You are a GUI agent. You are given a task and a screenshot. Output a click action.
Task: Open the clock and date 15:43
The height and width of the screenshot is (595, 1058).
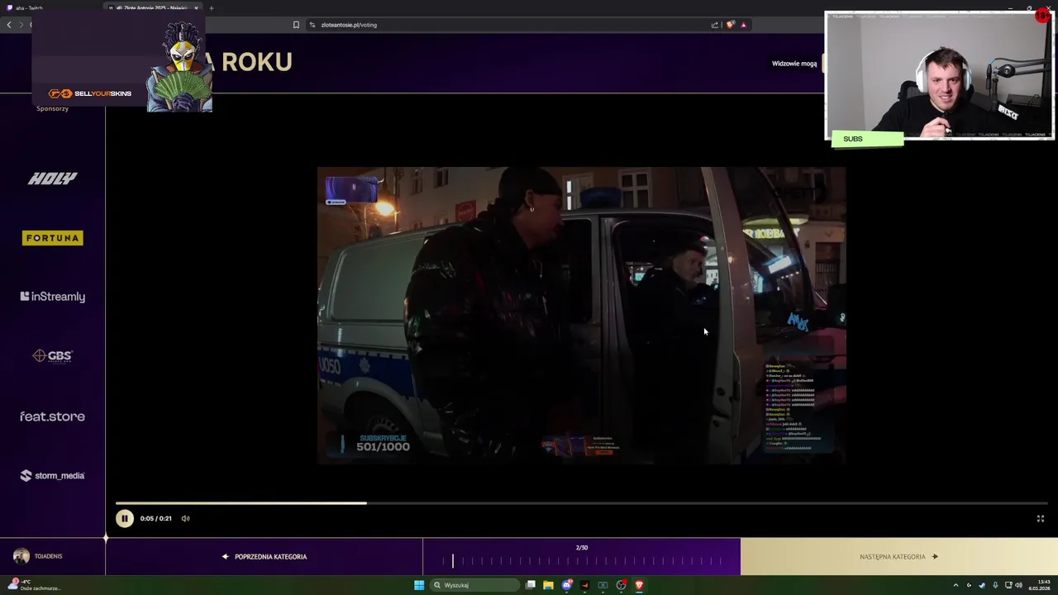1040,585
